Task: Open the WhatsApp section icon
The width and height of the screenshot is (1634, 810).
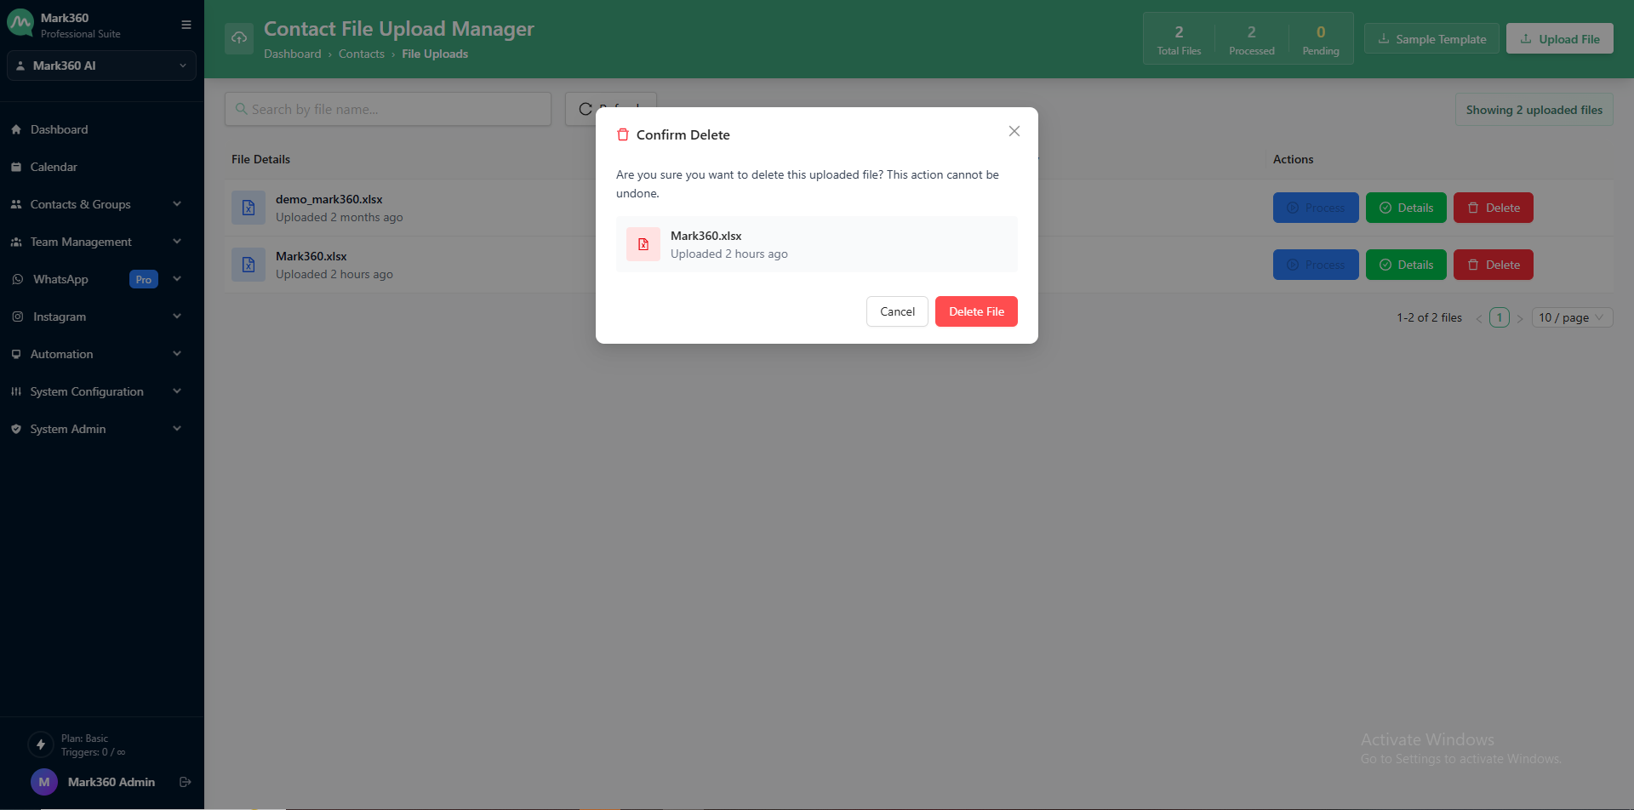Action: pyautogui.click(x=17, y=278)
